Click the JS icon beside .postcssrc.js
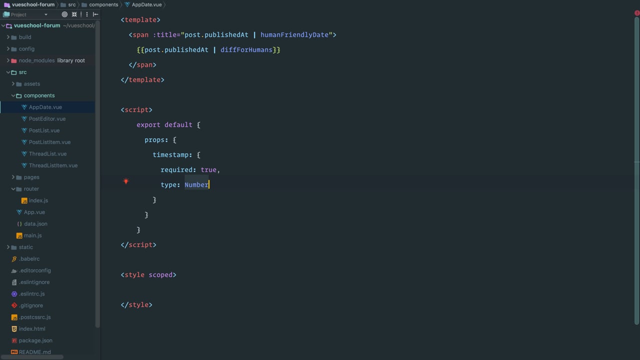640x360 pixels. pos(14,317)
